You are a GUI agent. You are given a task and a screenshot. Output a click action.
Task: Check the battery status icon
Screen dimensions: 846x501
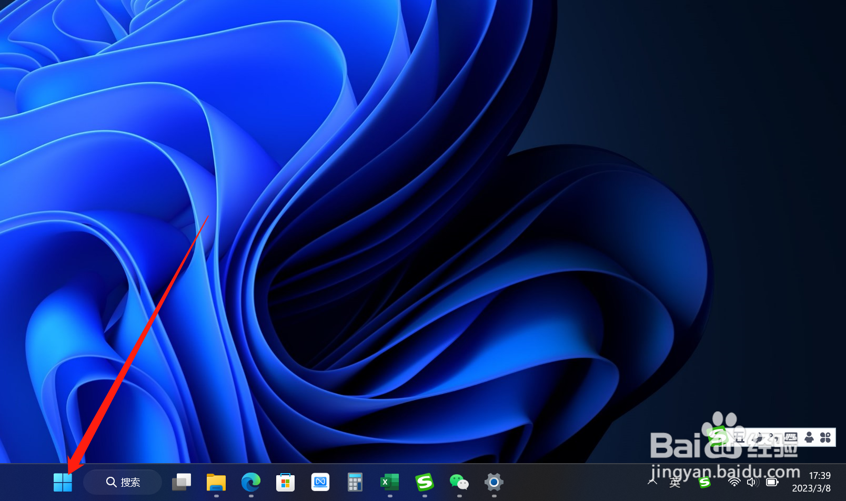click(772, 482)
